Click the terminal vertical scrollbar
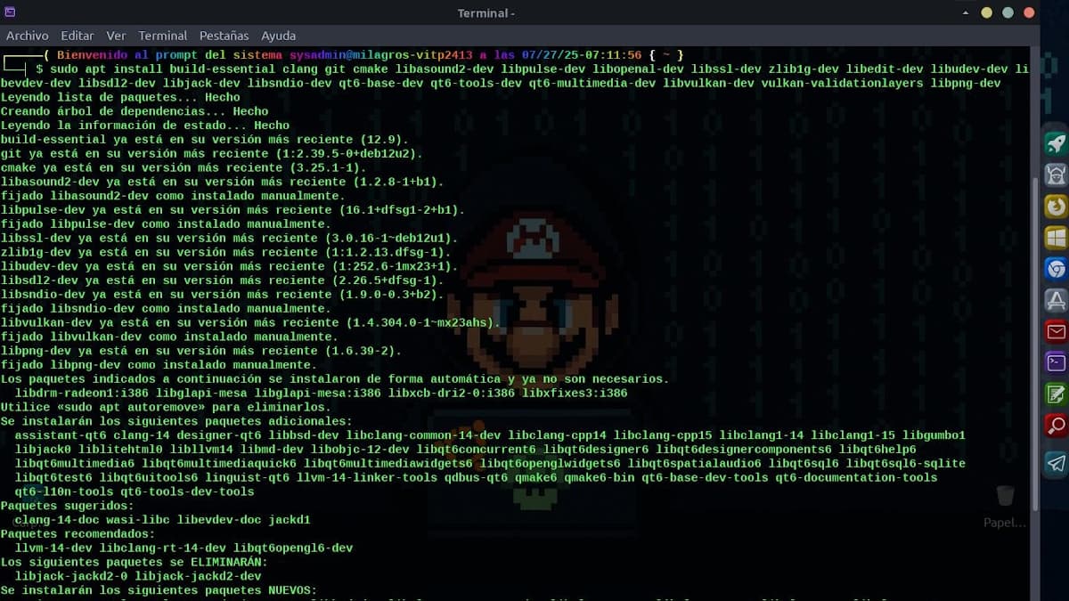 coord(1034,338)
